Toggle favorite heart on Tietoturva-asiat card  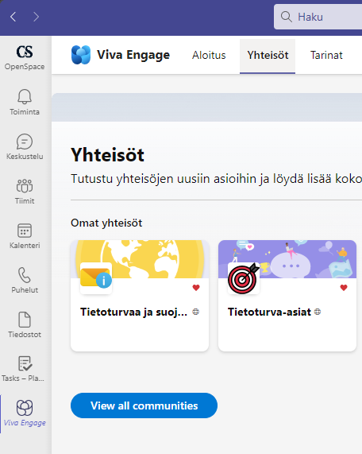(x=344, y=288)
